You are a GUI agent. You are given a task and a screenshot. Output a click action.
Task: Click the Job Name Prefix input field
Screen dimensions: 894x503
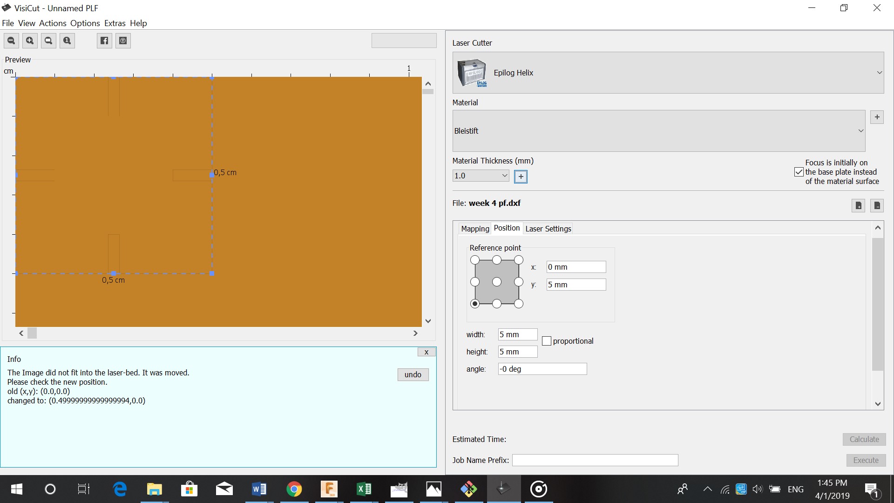tap(595, 460)
